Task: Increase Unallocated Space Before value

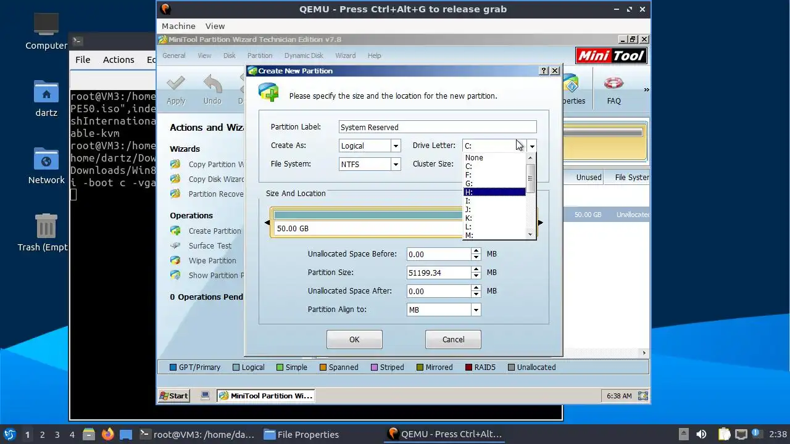Action: click(476, 250)
